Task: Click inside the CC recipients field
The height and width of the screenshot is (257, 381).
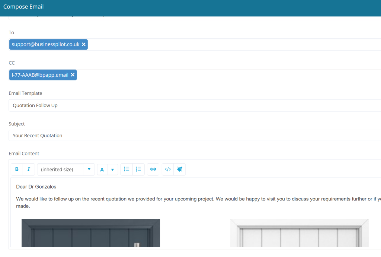Action: coord(223,75)
